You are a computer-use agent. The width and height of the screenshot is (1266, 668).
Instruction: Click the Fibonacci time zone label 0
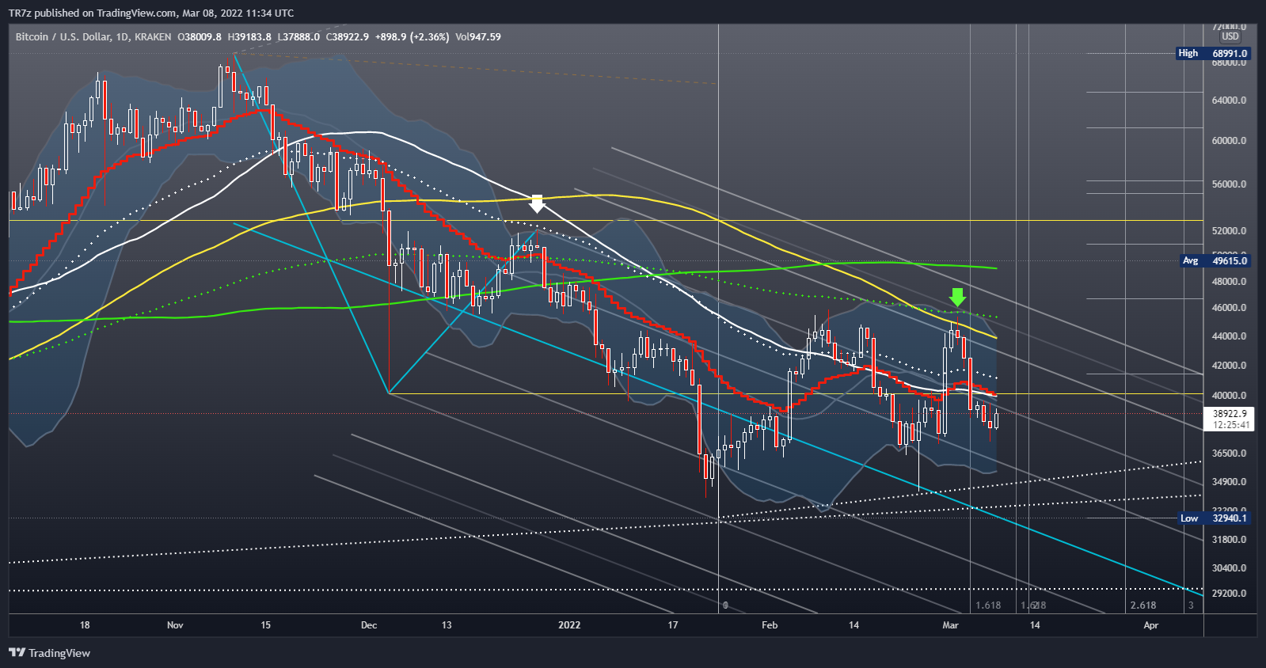(x=725, y=605)
